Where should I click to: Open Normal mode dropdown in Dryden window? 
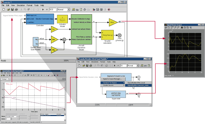coord(137,66)
